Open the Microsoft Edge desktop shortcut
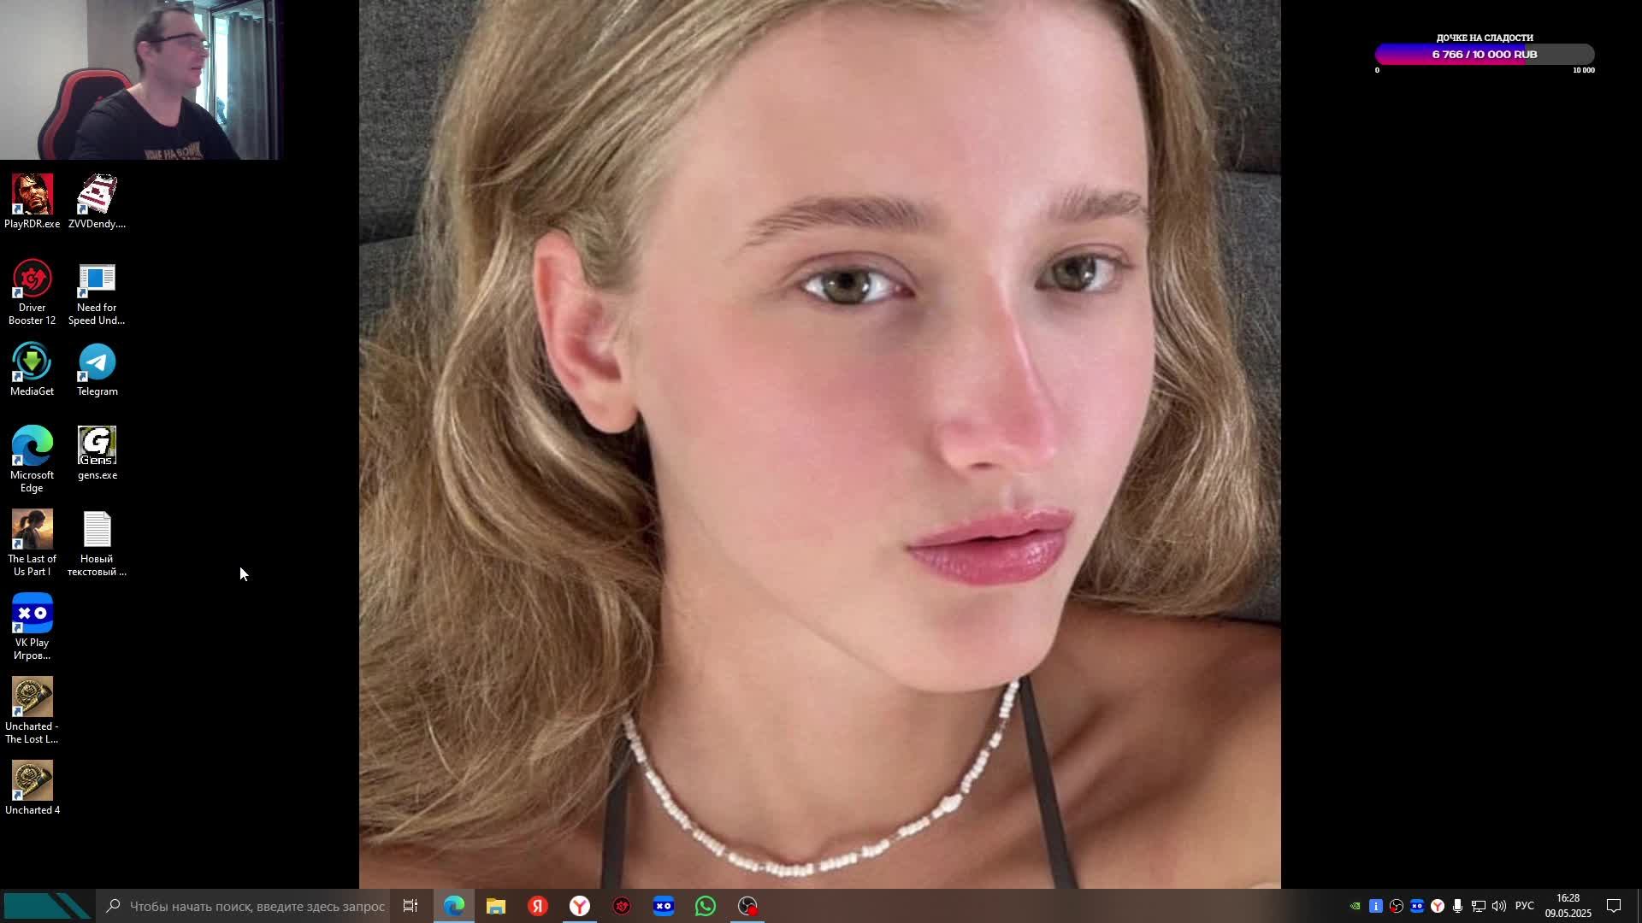 click(32, 460)
